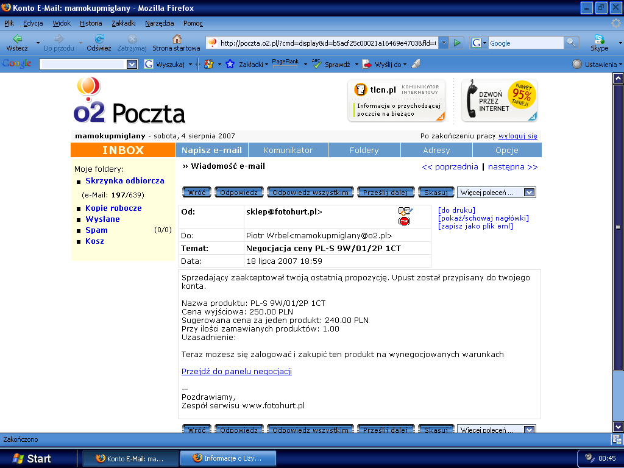Viewport: 624px width, 468px height.
Task: Click the vertical scrollbar down arrow
Action: (618, 427)
